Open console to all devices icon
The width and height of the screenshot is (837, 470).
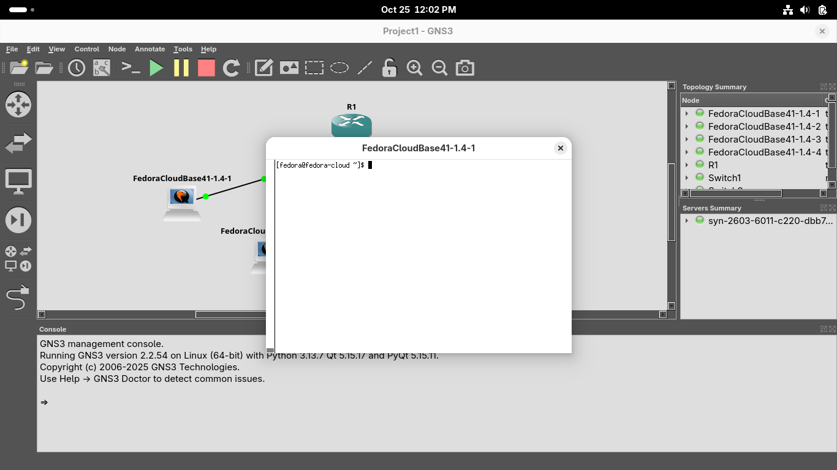click(x=131, y=68)
